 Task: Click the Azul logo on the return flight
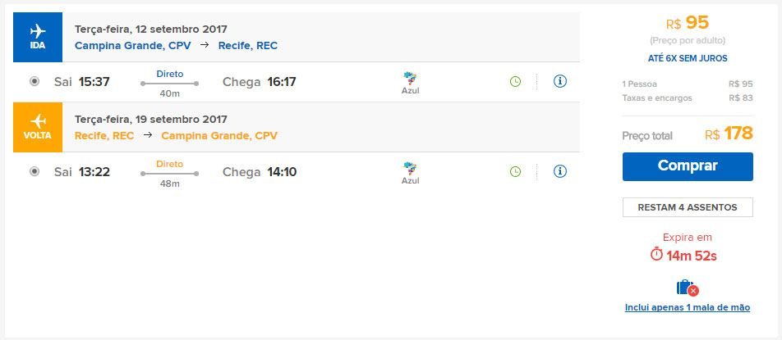410,172
